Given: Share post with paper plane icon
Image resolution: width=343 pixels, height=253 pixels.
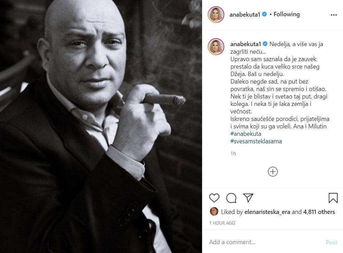Looking at the screenshot, I should point(248,198).
